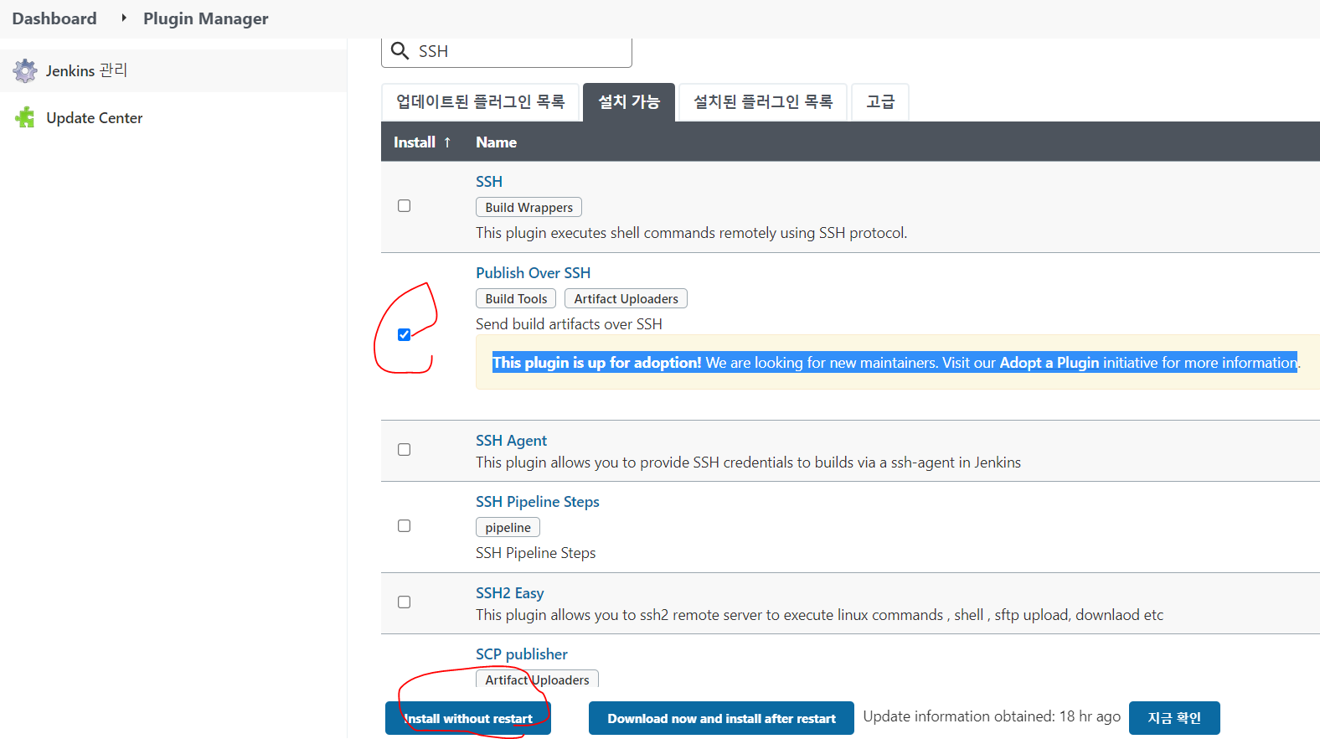
Task: Open the 고급 tab
Action: click(x=880, y=102)
